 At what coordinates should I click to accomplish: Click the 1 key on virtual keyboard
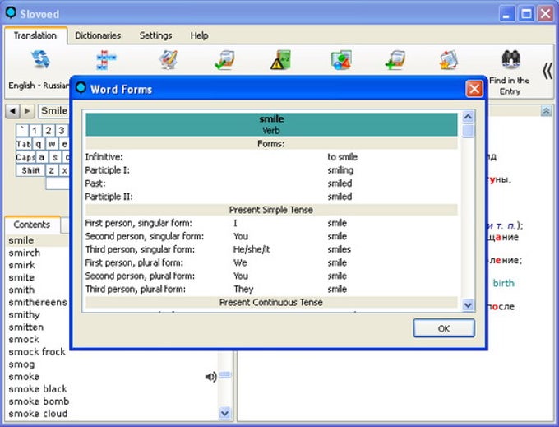(35, 131)
